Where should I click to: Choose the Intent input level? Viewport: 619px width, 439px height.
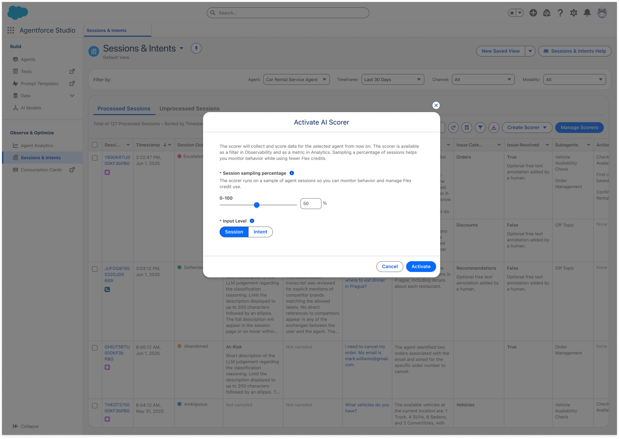(x=260, y=232)
